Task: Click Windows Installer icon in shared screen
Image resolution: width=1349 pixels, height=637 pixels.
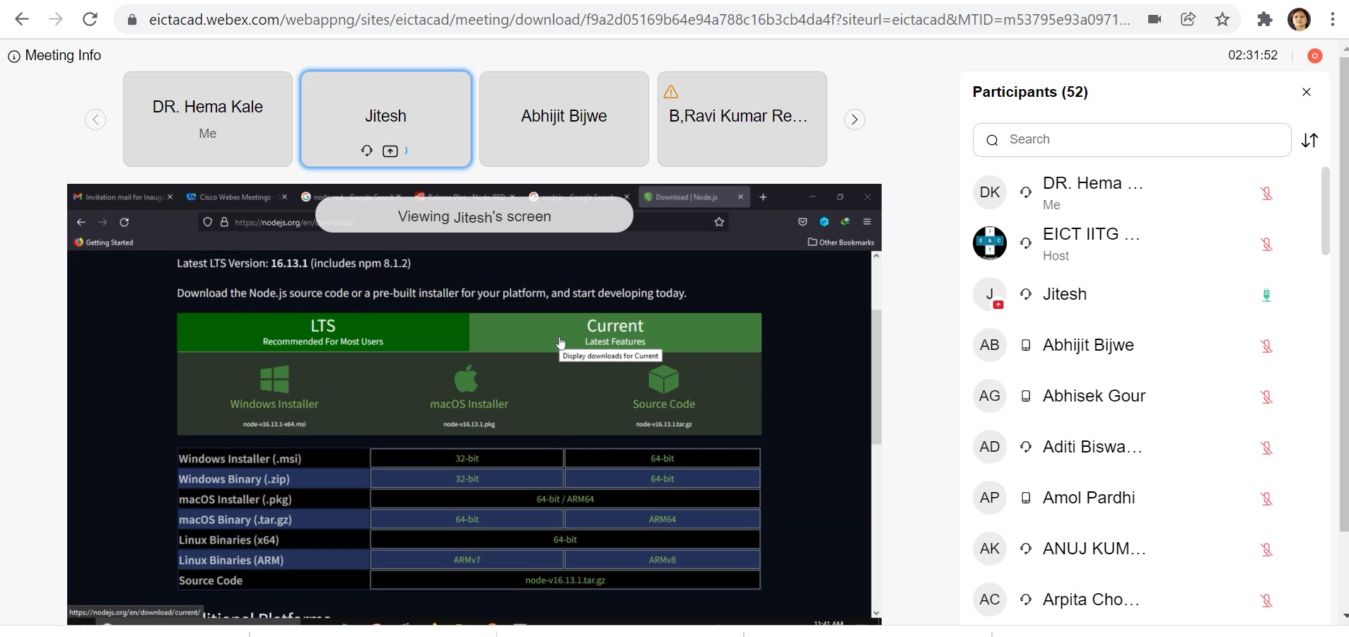Action: click(274, 379)
